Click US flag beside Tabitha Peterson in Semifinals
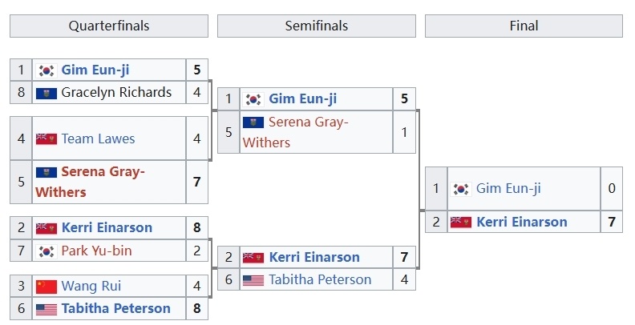Image resolution: width=635 pixels, height=325 pixels. click(253, 280)
